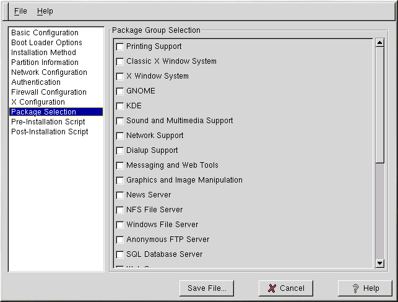398x302 pixels.
Task: Check the GNOME package group
Action: coord(120,91)
